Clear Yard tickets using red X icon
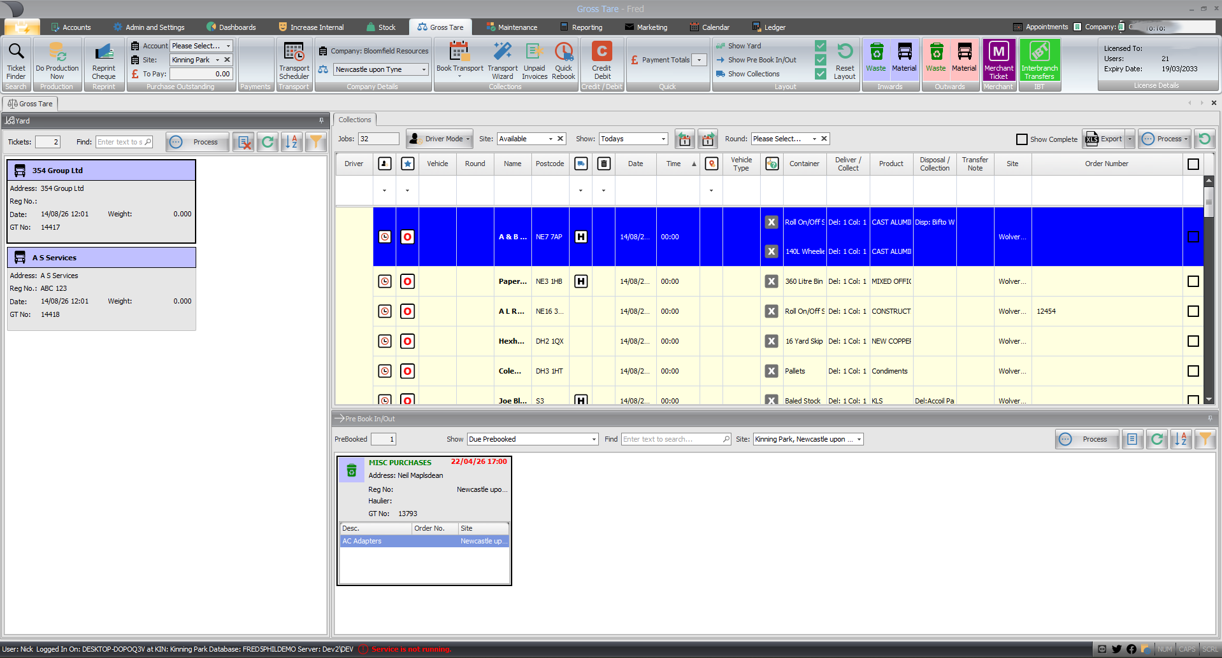The image size is (1222, 658). coord(243,142)
